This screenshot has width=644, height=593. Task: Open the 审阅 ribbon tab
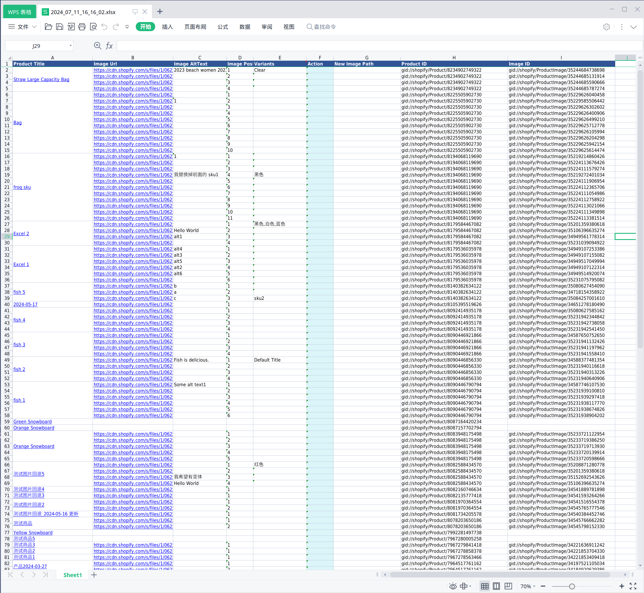[266, 27]
